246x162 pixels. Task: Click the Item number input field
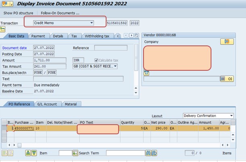point(66,153)
